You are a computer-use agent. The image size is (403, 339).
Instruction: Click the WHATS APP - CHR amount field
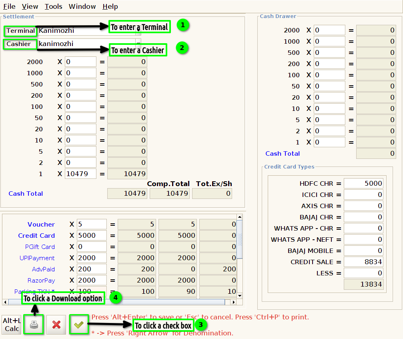tap(364, 228)
